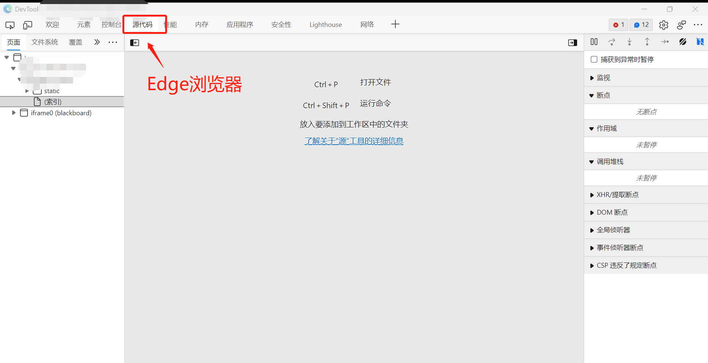Open the 内存 tab
Image resolution: width=708 pixels, height=363 pixels.
click(x=202, y=25)
